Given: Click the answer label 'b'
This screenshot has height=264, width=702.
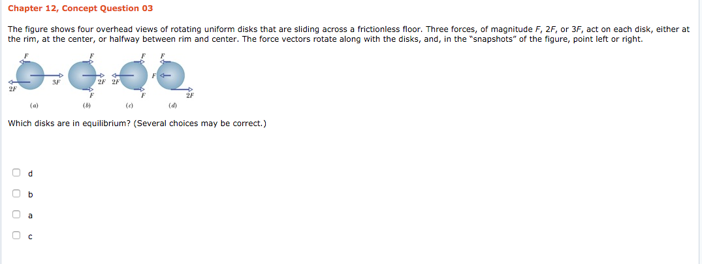Looking at the screenshot, I should (30, 195).
